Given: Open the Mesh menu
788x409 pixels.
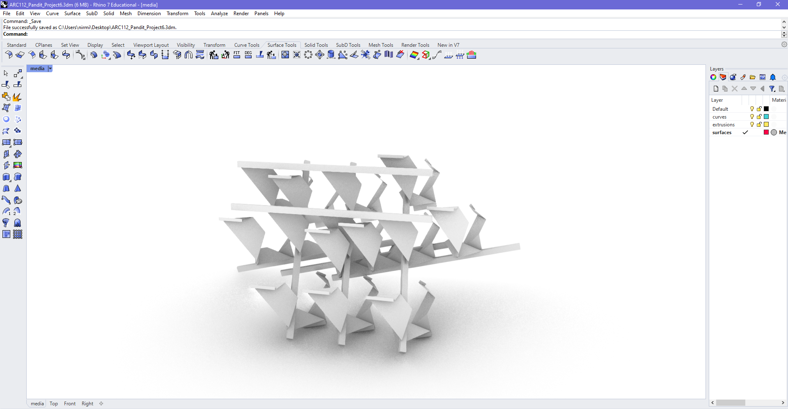Looking at the screenshot, I should coord(126,13).
